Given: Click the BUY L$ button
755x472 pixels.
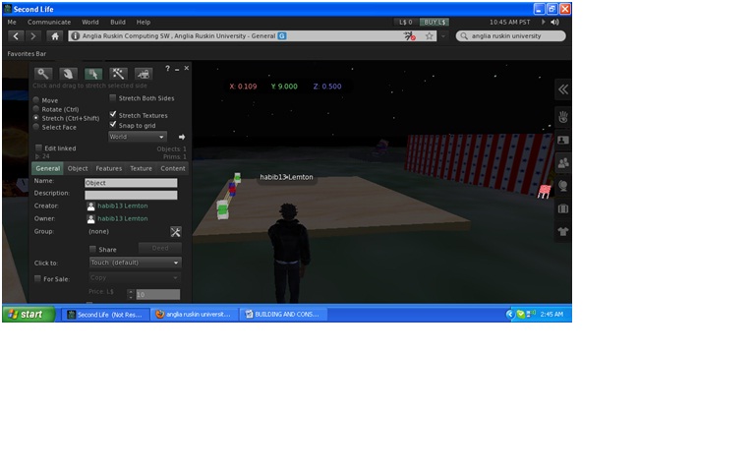Looking at the screenshot, I should click(435, 23).
